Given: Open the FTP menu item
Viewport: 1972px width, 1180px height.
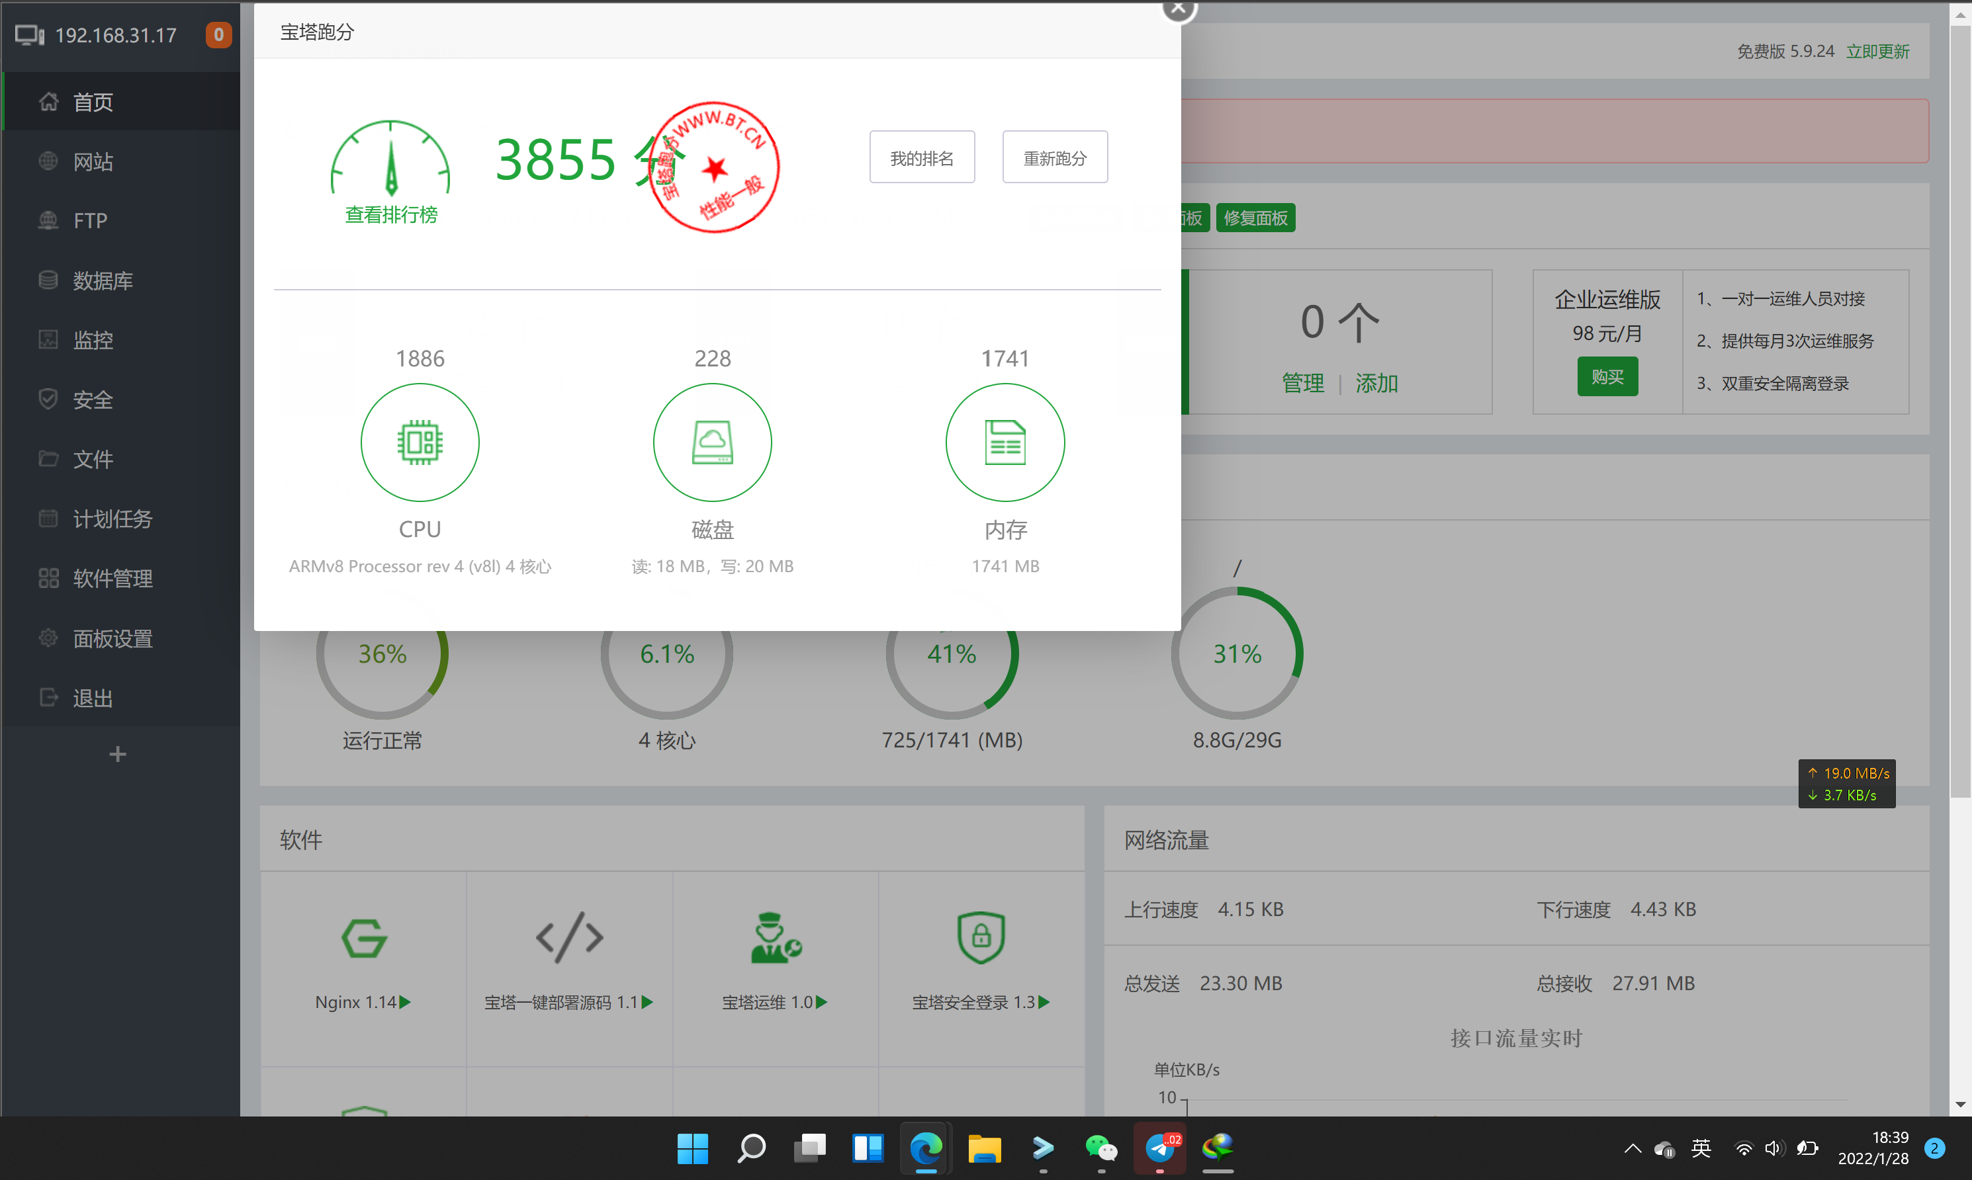Looking at the screenshot, I should [121, 220].
